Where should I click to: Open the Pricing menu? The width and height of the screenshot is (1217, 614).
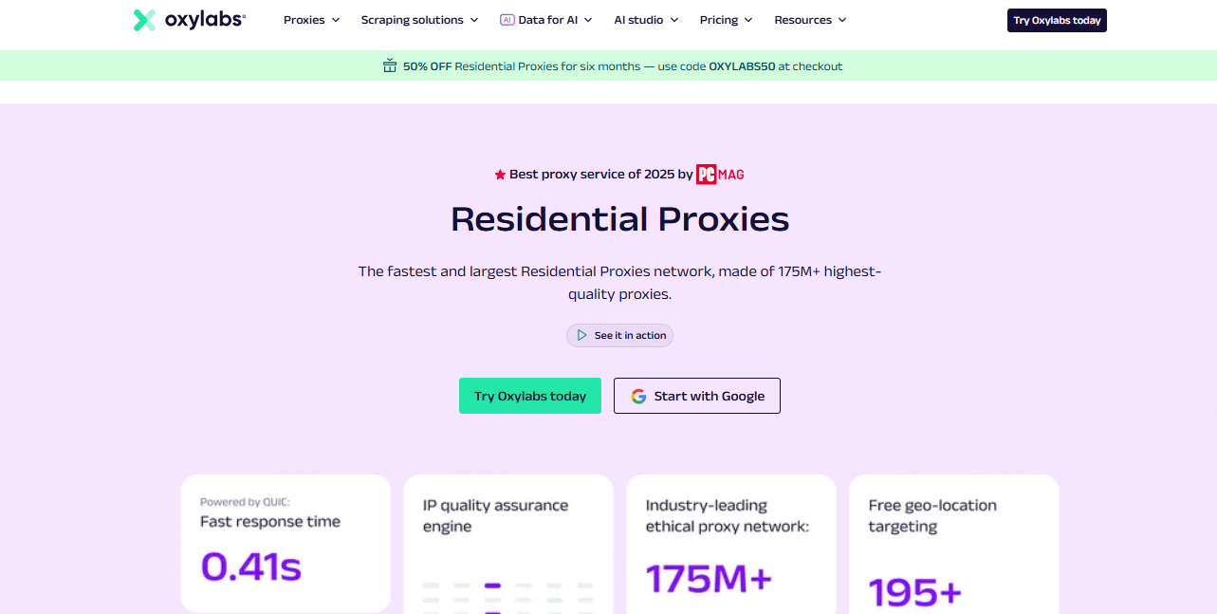(x=725, y=19)
